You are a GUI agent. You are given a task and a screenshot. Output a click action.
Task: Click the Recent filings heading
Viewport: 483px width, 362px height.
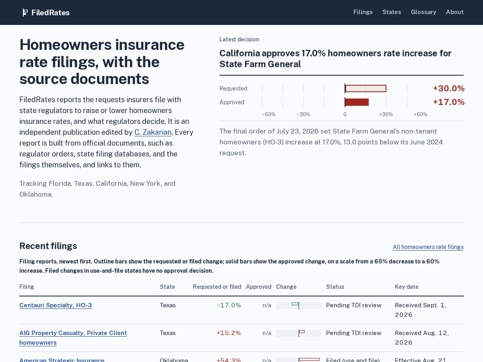tap(48, 246)
